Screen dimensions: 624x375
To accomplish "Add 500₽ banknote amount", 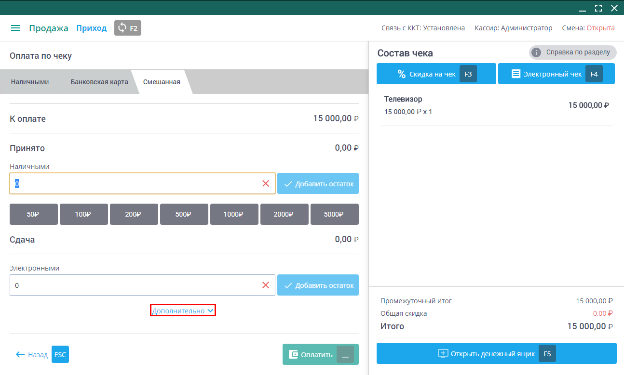I will (184, 214).
